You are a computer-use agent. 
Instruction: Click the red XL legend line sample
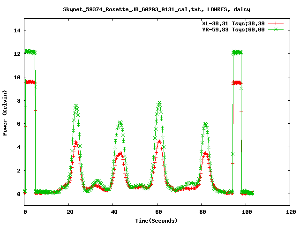click(x=276, y=23)
